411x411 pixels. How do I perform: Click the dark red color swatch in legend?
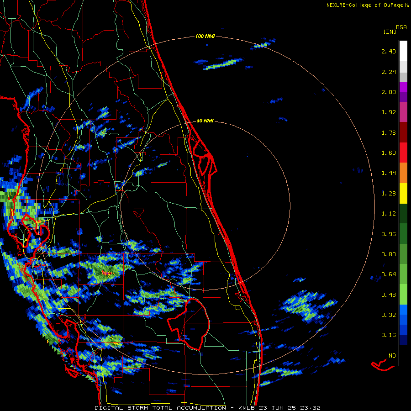403,132
